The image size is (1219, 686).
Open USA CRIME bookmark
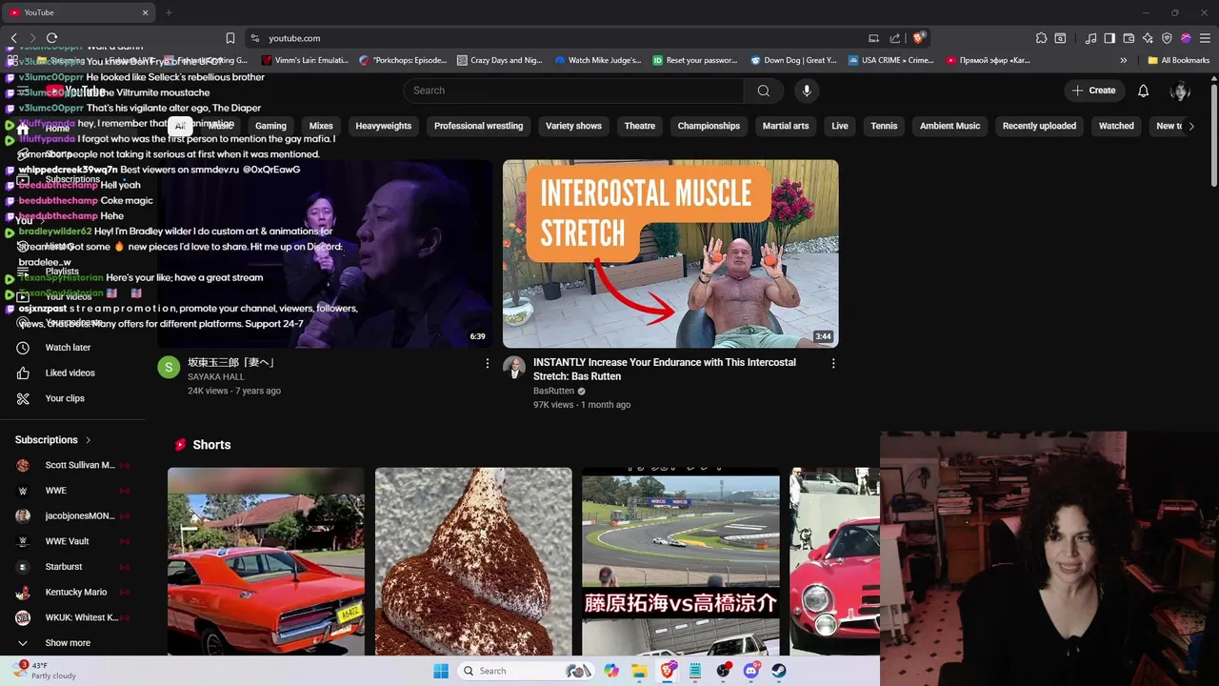pos(889,60)
